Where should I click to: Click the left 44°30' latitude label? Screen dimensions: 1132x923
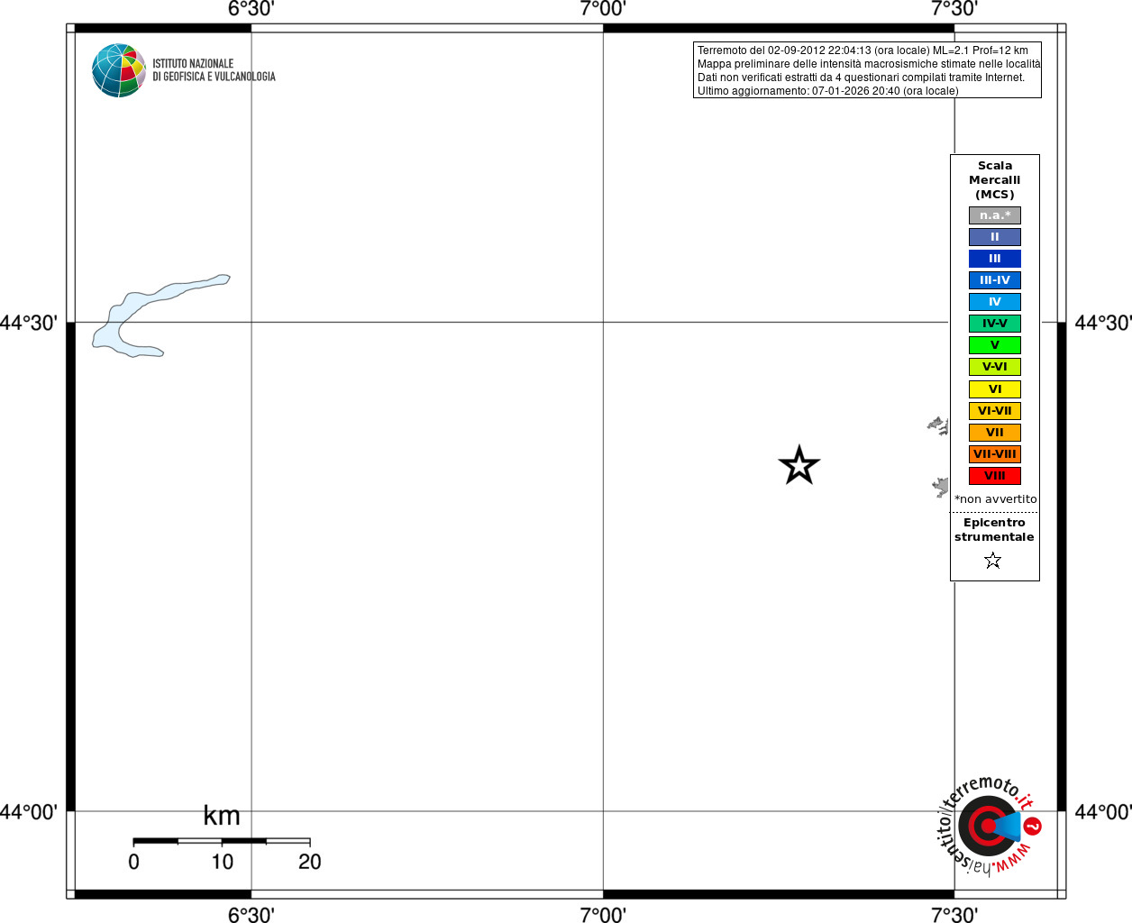[29, 323]
